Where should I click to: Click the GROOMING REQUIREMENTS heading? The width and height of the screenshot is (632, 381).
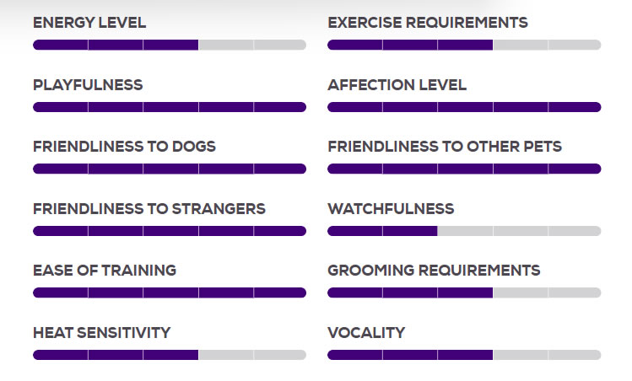[x=434, y=271]
